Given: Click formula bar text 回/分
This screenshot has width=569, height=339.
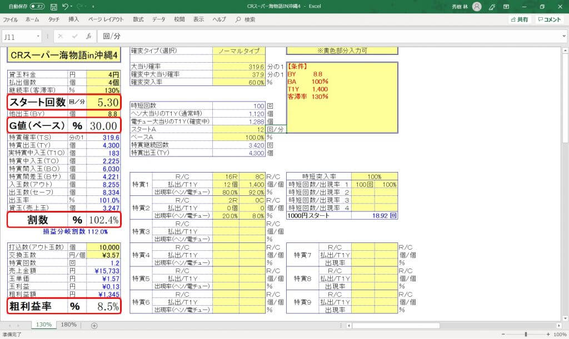Looking at the screenshot, I should (x=111, y=36).
